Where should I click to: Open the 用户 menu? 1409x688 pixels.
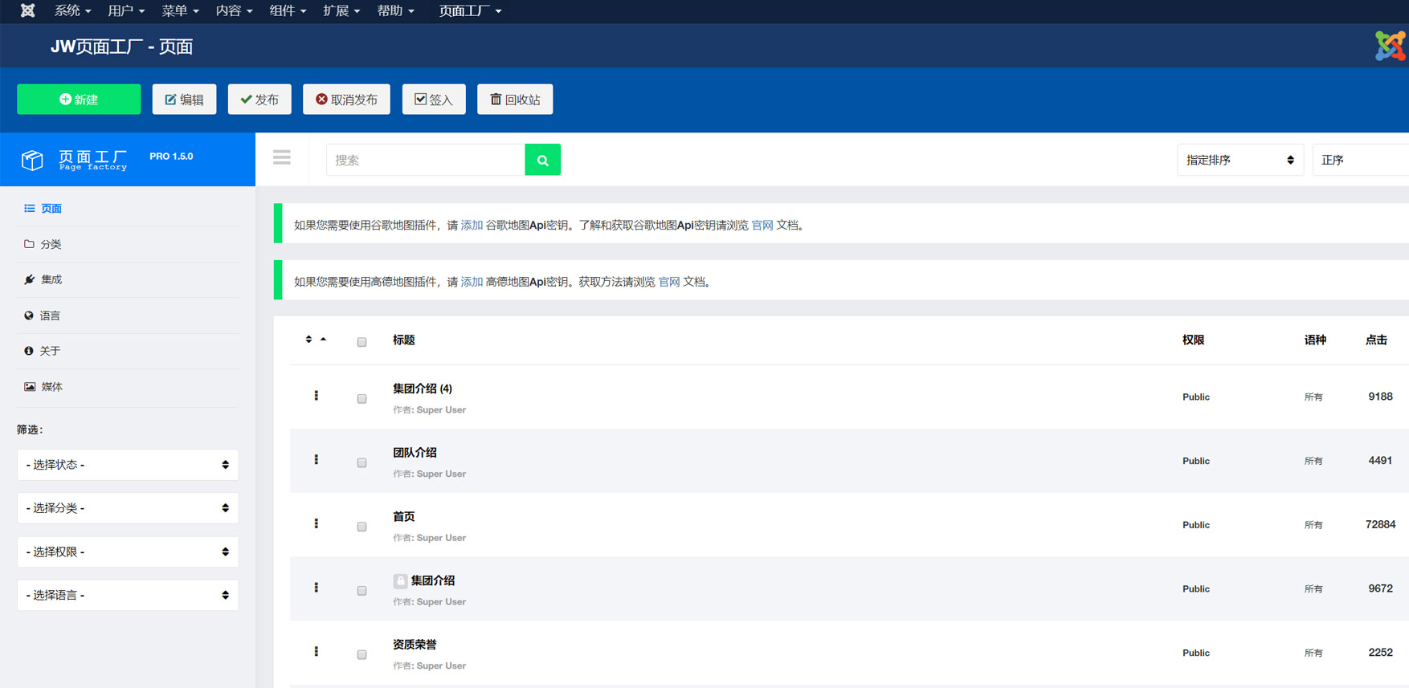(x=126, y=10)
